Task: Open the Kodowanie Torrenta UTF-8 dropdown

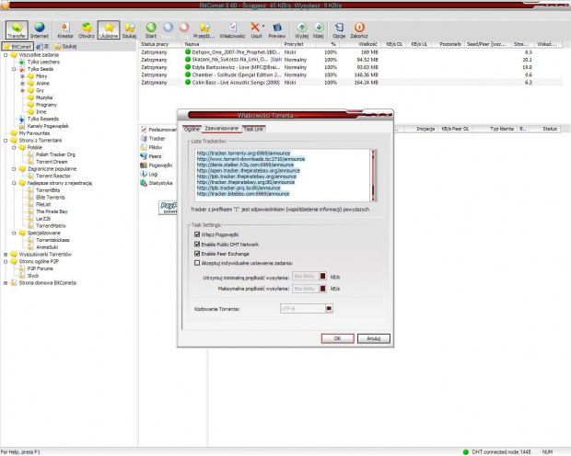Action: pyautogui.click(x=329, y=309)
